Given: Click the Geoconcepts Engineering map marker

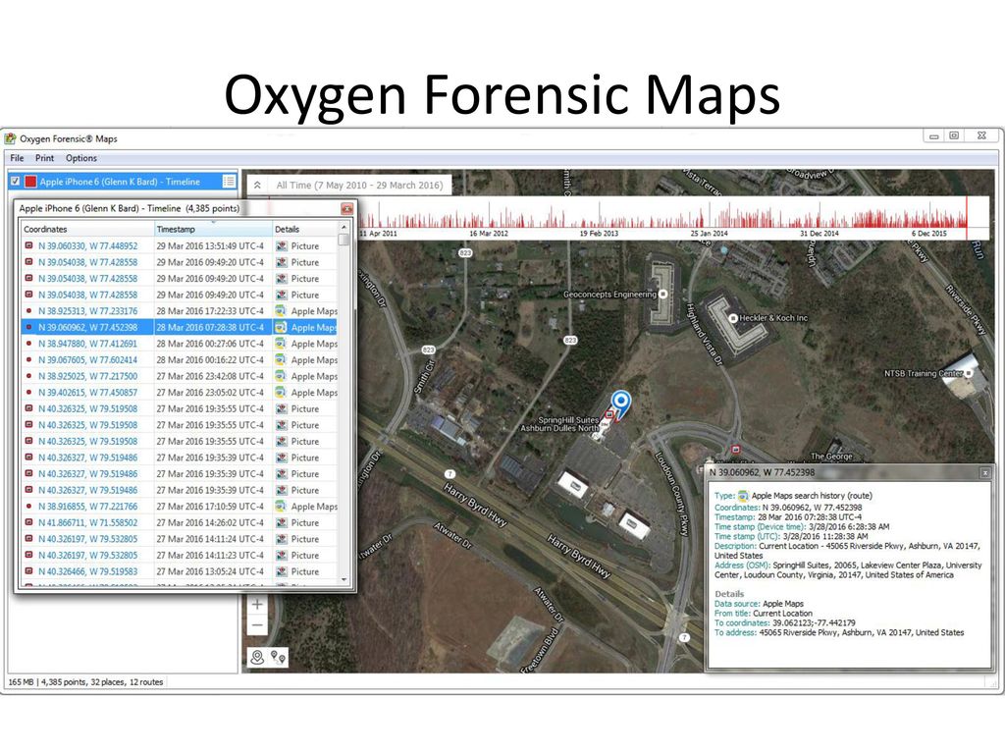Looking at the screenshot, I should (662, 295).
